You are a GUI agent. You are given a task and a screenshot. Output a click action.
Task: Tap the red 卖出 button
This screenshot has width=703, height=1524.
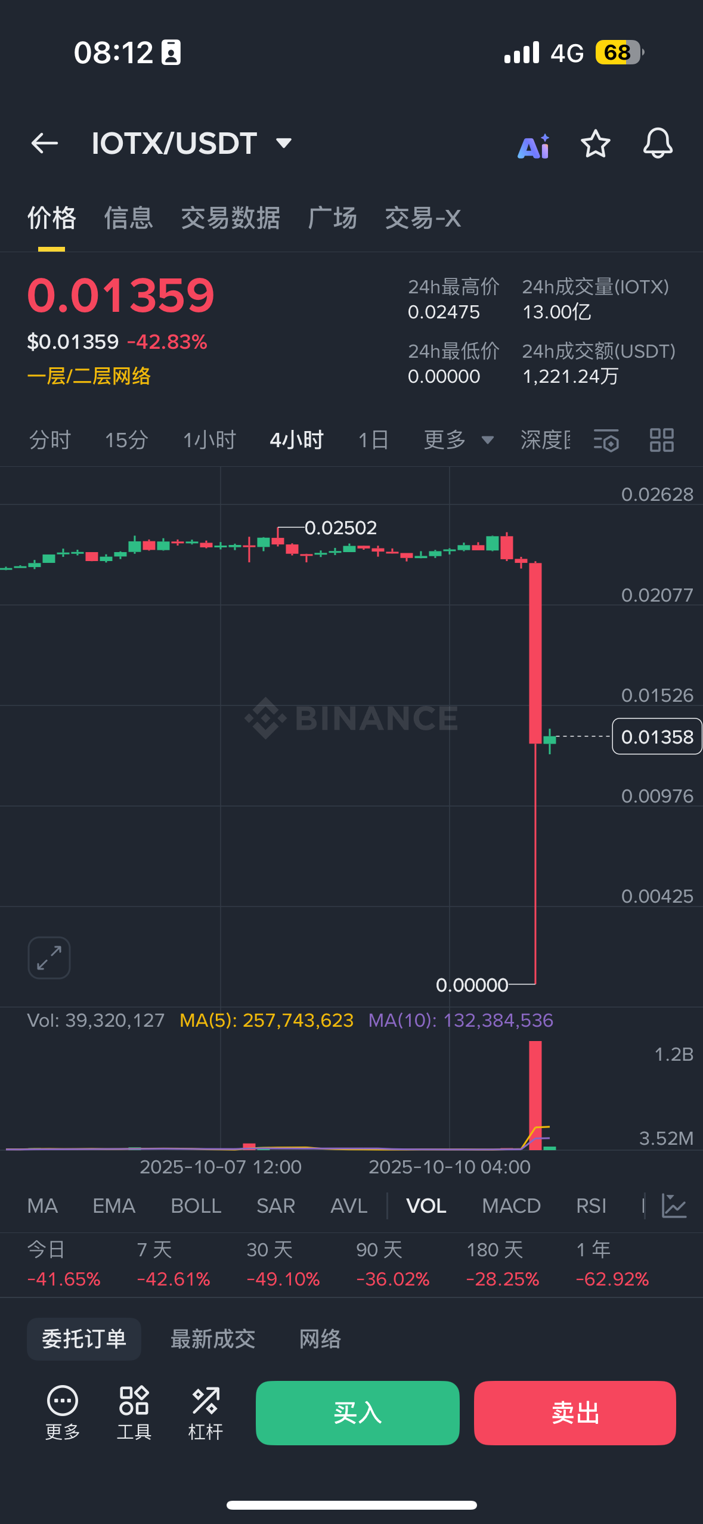click(575, 1413)
